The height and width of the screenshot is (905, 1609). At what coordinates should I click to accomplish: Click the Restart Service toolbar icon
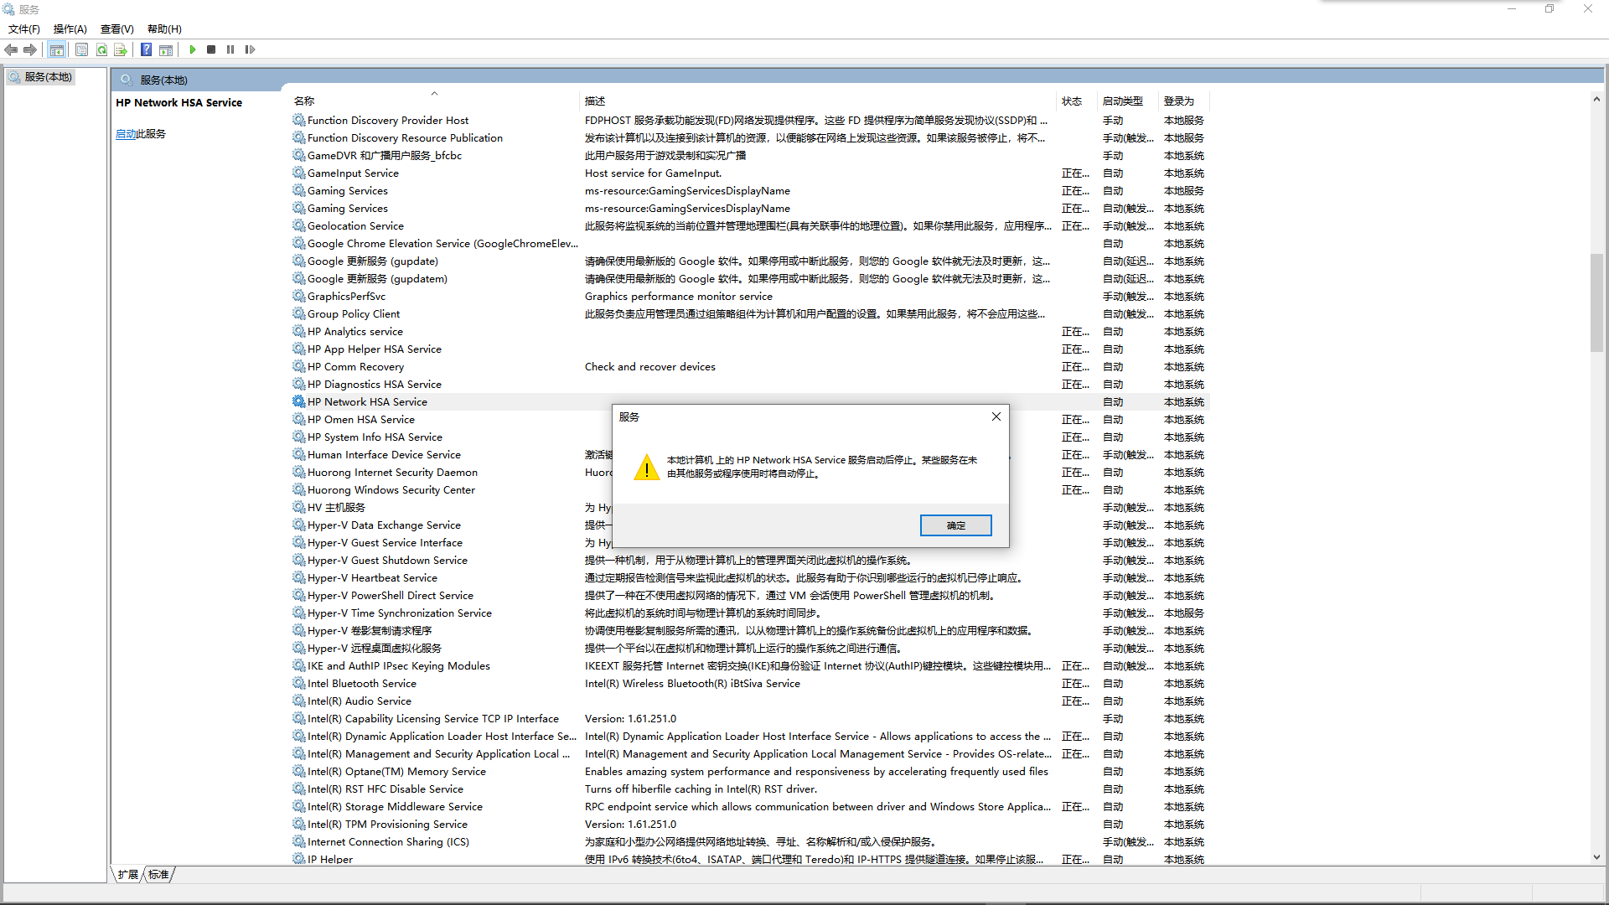pyautogui.click(x=250, y=49)
